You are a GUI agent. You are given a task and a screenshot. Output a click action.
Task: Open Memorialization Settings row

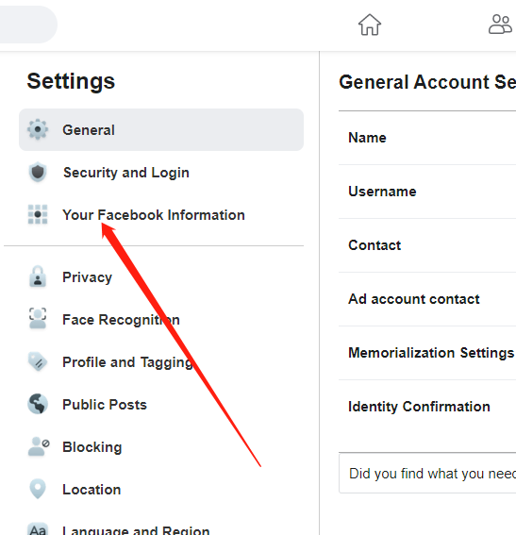tap(427, 353)
